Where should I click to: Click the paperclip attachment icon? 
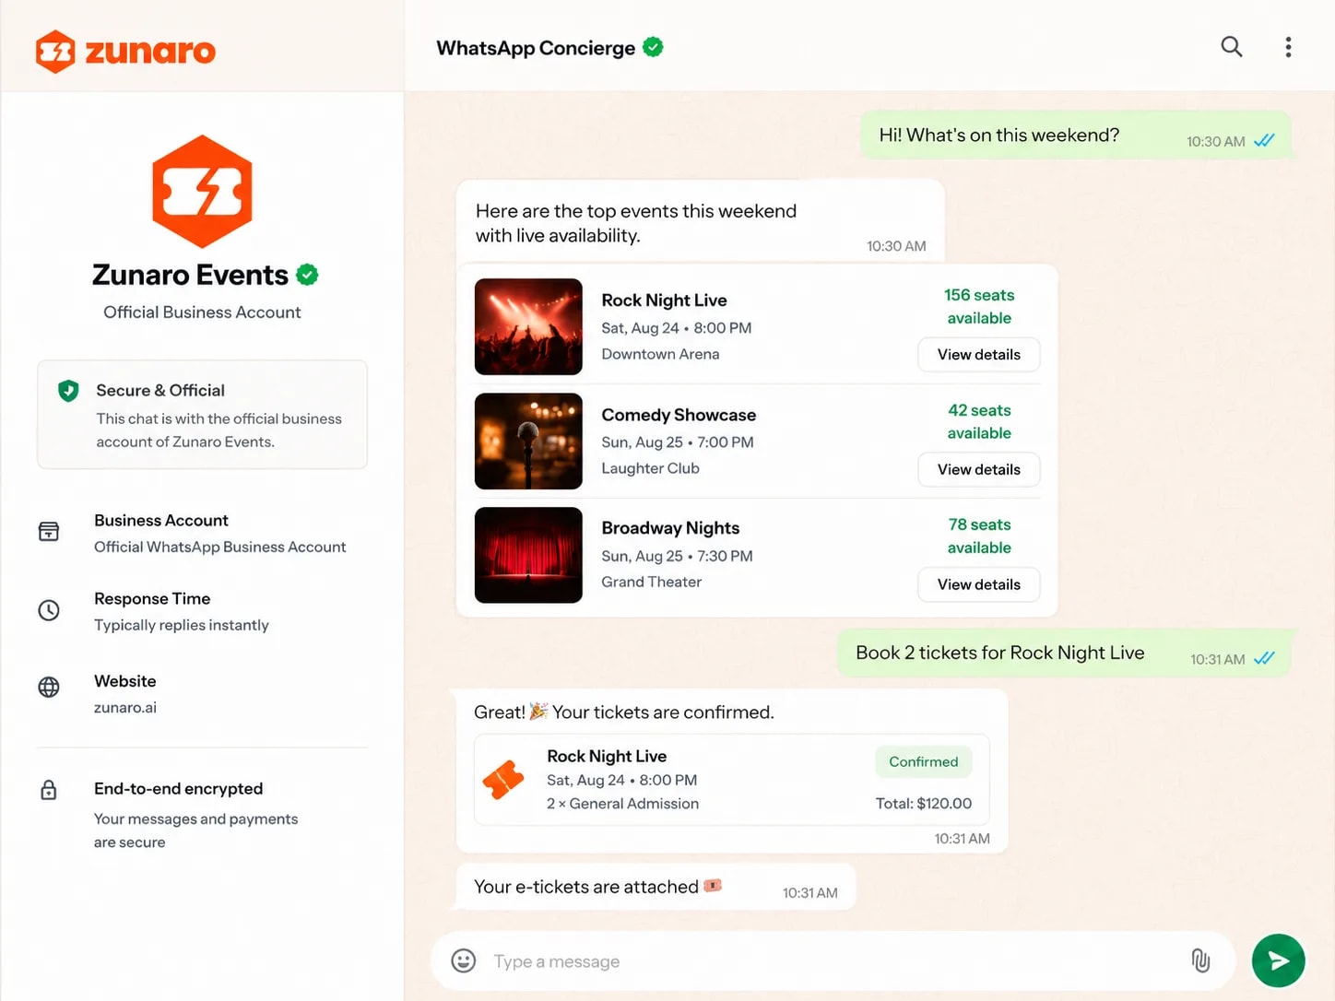[1200, 960]
